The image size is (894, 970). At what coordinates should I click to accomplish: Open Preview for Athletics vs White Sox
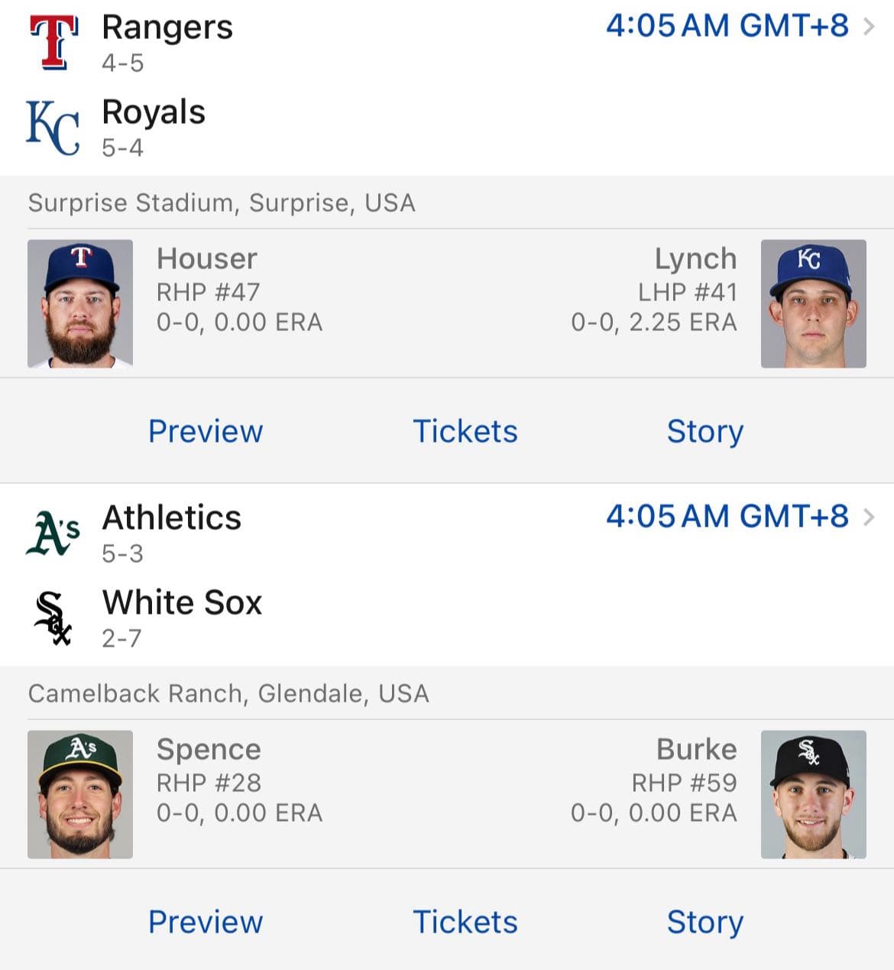[206, 922]
